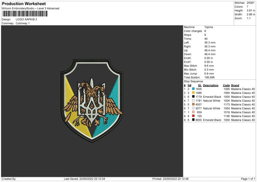Click 'Natural White' in stop row 4
Viewport: 257px width, 182px height.
tap(212, 100)
